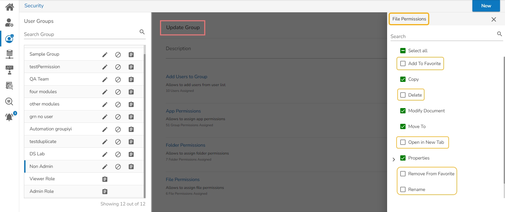Click the Search Group magnifier icon
Viewport: 505px width, 212px height.
pos(142,32)
